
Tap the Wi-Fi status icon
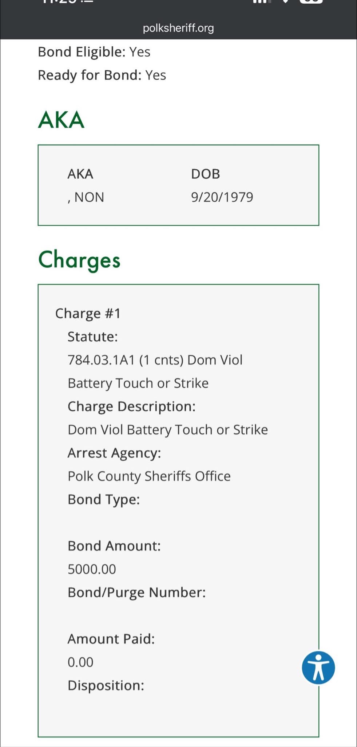286,1
